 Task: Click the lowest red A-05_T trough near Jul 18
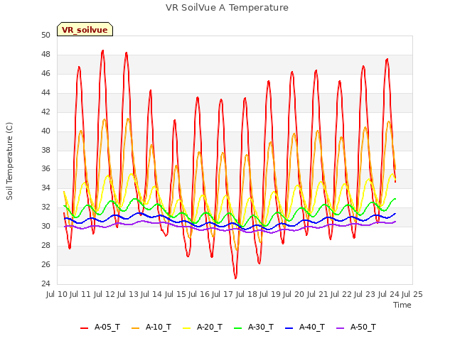tap(235, 278)
